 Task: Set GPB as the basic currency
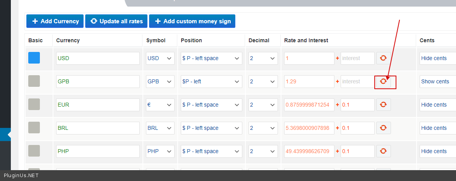pos(34,81)
